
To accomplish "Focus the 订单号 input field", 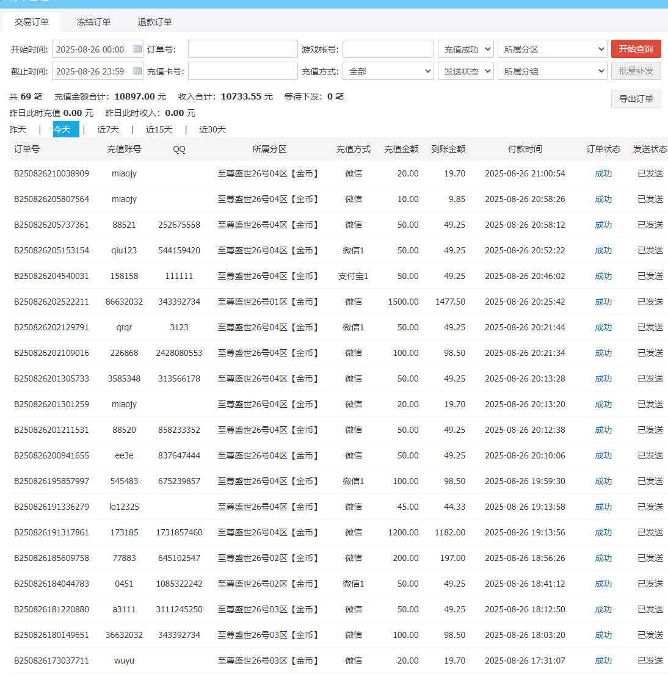I will [242, 49].
